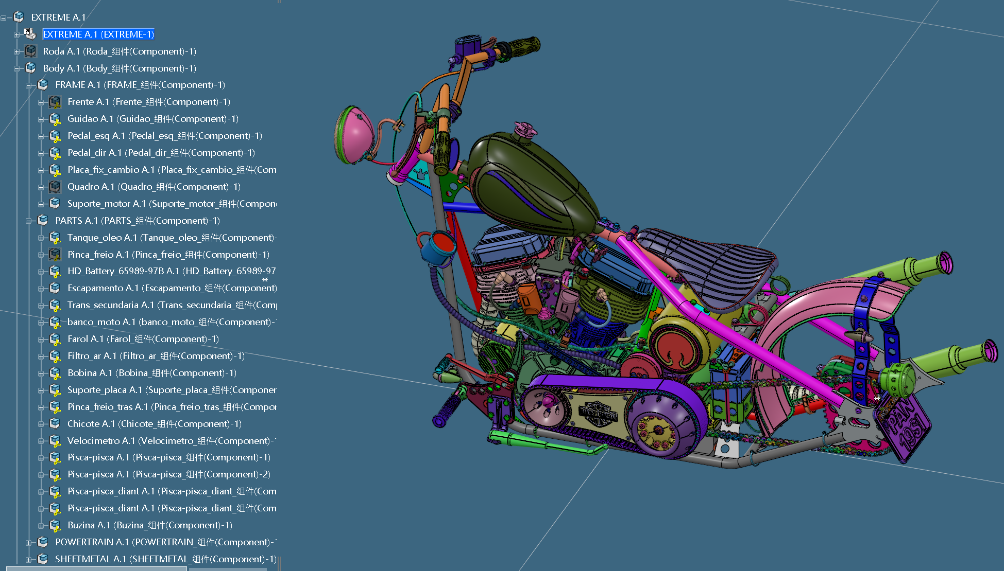Click the Quadro A.1 component icon
Image resolution: width=1004 pixels, height=571 pixels.
point(55,187)
